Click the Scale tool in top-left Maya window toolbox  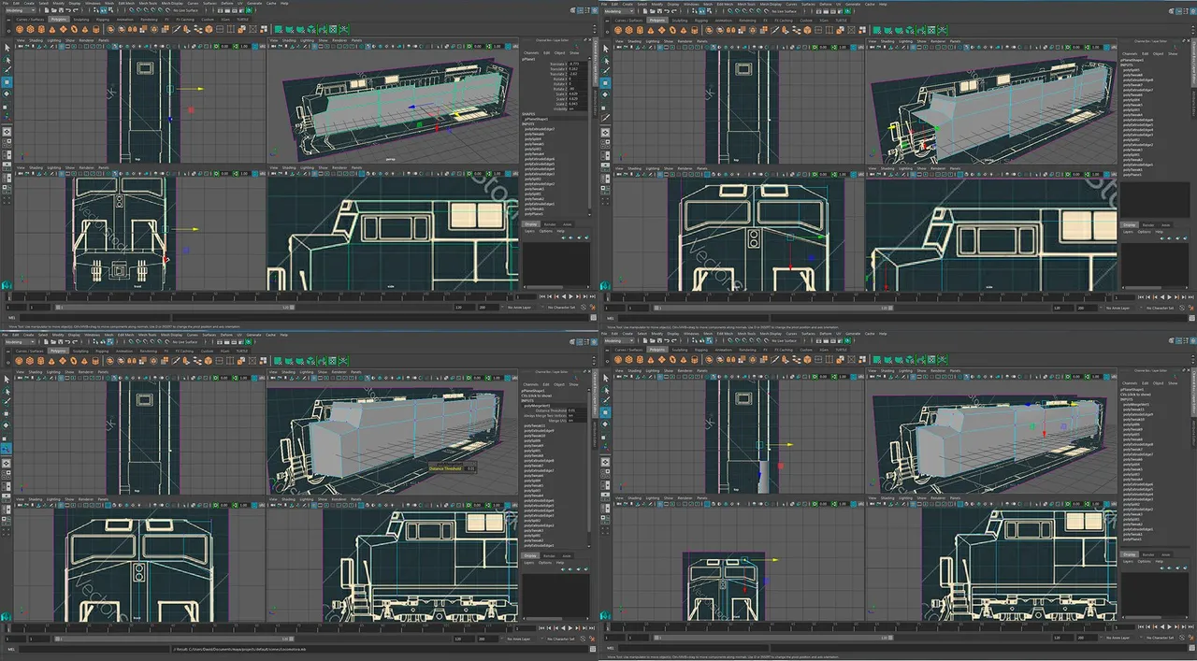tap(6, 107)
